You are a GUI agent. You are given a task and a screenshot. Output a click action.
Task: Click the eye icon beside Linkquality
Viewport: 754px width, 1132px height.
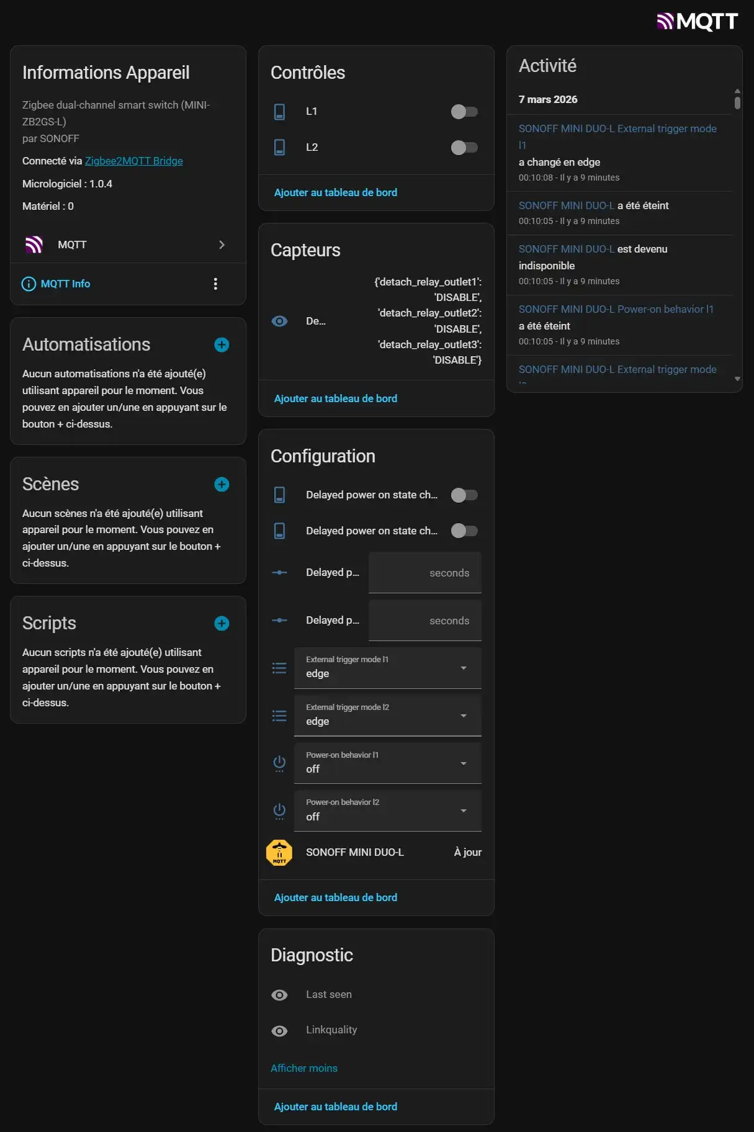[x=280, y=1031]
